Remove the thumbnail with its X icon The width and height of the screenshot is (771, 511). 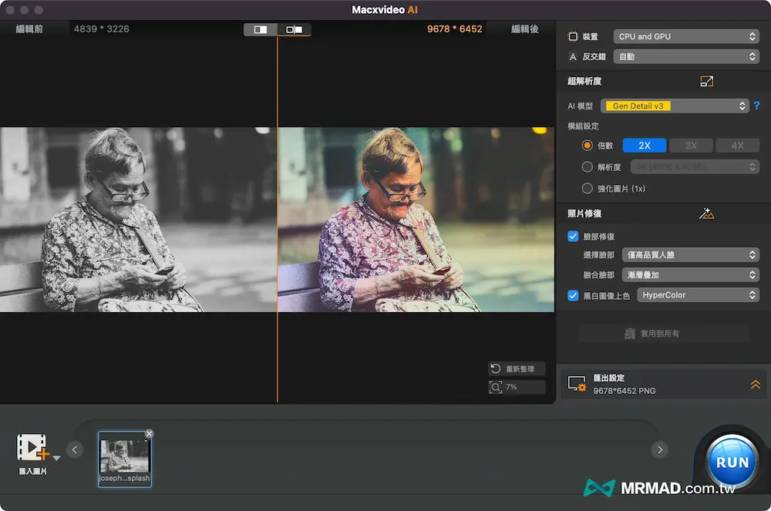click(x=149, y=433)
